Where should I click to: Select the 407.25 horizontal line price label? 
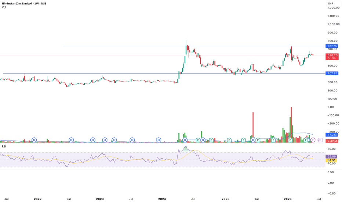coord(332,73)
